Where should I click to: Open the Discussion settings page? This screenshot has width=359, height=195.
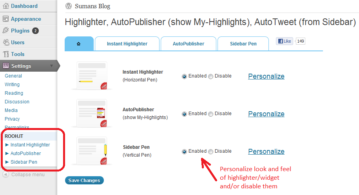[x=17, y=102]
